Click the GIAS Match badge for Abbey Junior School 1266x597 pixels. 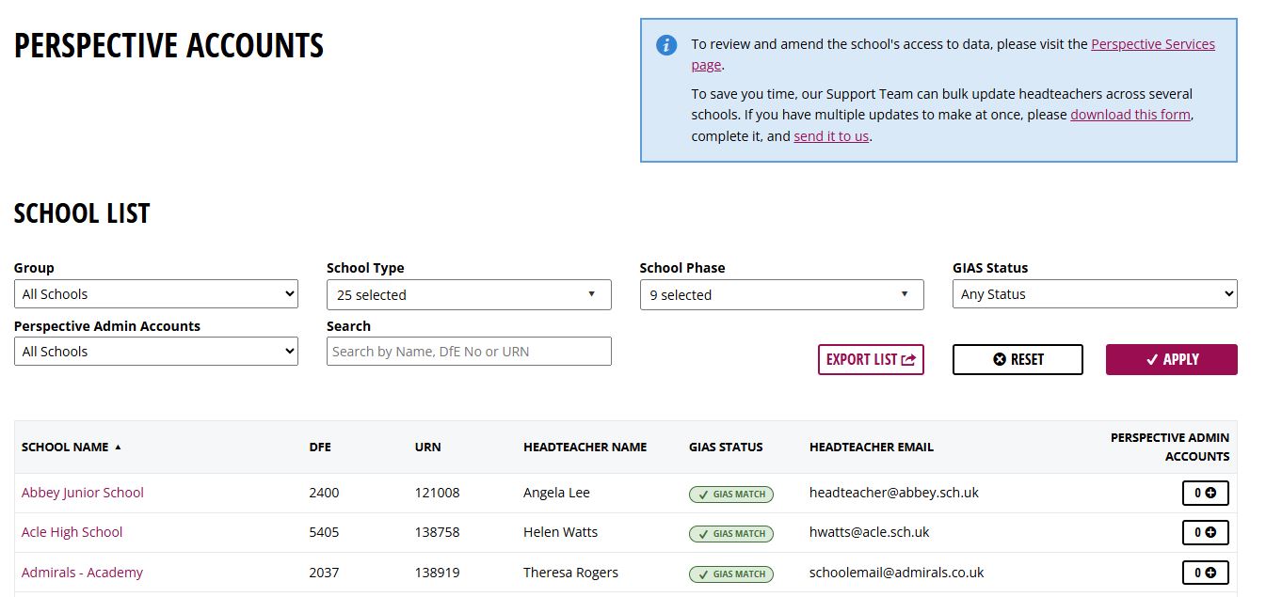coord(731,494)
